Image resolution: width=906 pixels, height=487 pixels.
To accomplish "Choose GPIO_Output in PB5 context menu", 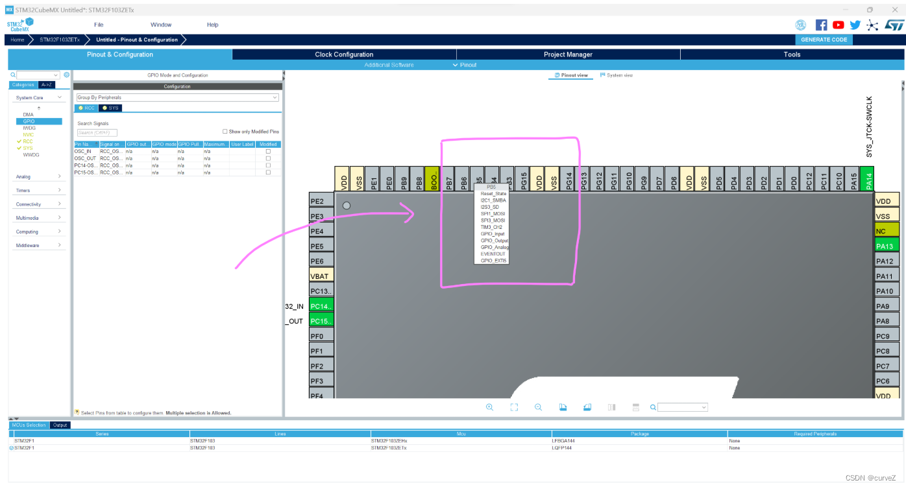I will 495,241.
